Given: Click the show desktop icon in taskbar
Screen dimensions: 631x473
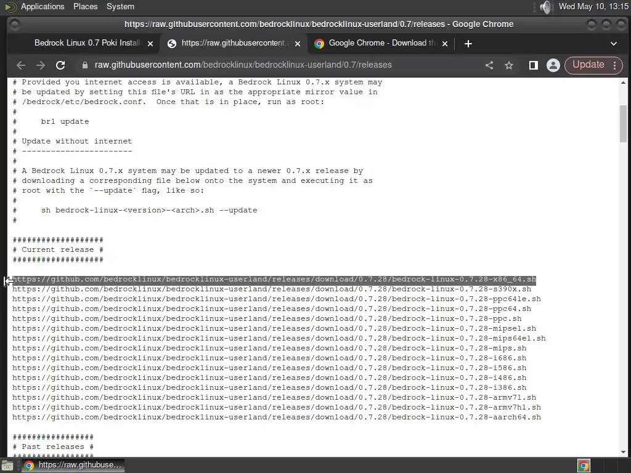Looking at the screenshot, I should (7, 466).
